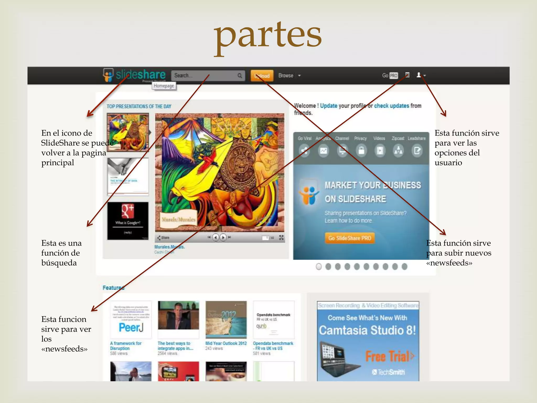
Task: Open the user profile icon menu
Action: coord(421,75)
